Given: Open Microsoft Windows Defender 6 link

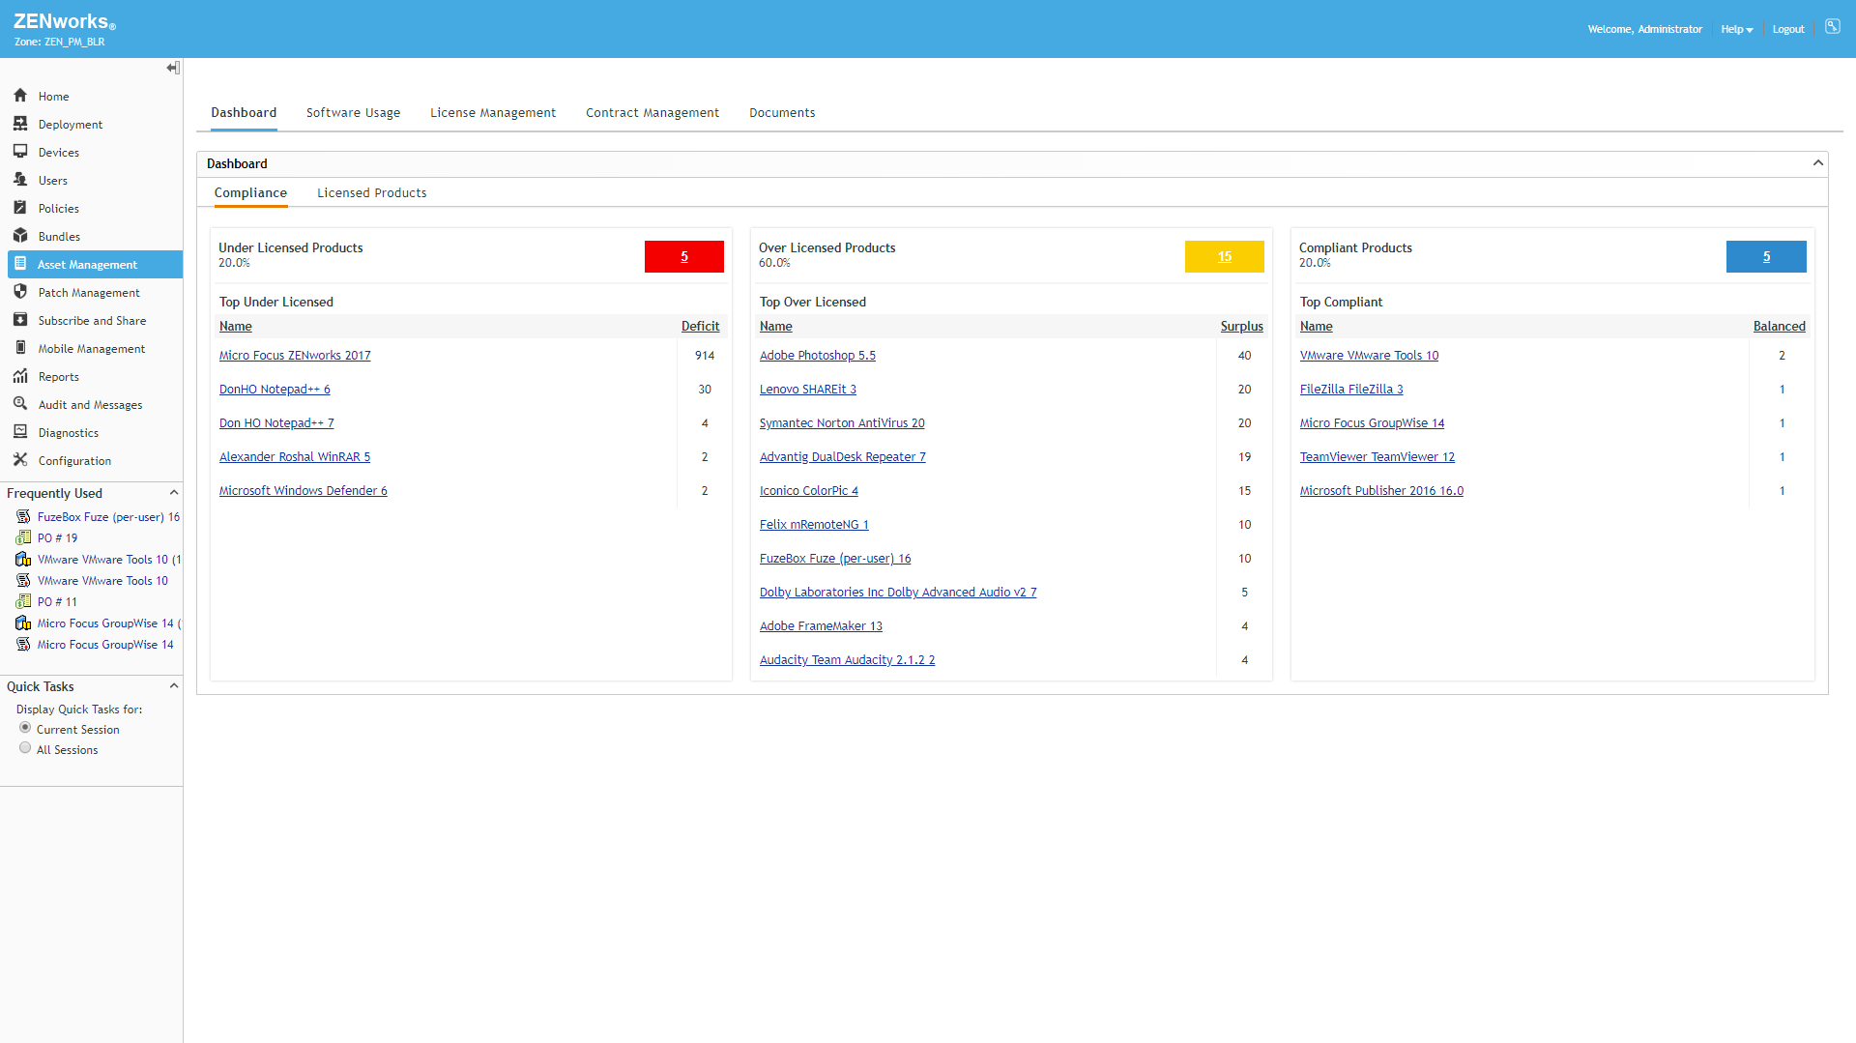Looking at the screenshot, I should point(303,491).
